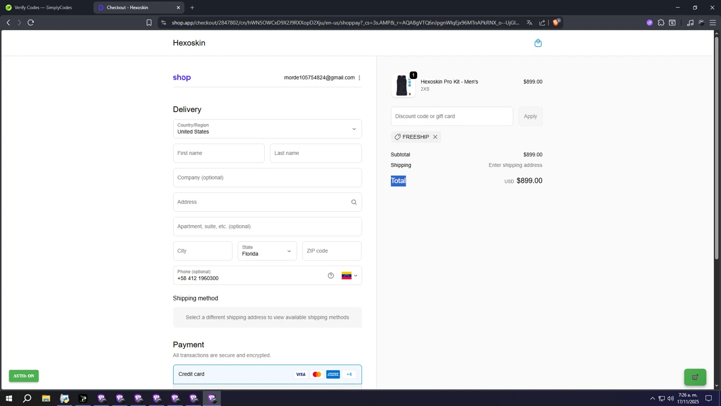Click the Hexoskin Pro Kit product thumbnail
The height and width of the screenshot is (406, 721).
click(403, 86)
